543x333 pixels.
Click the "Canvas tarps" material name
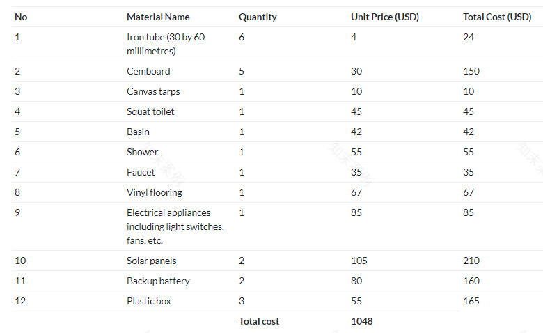[x=153, y=91]
